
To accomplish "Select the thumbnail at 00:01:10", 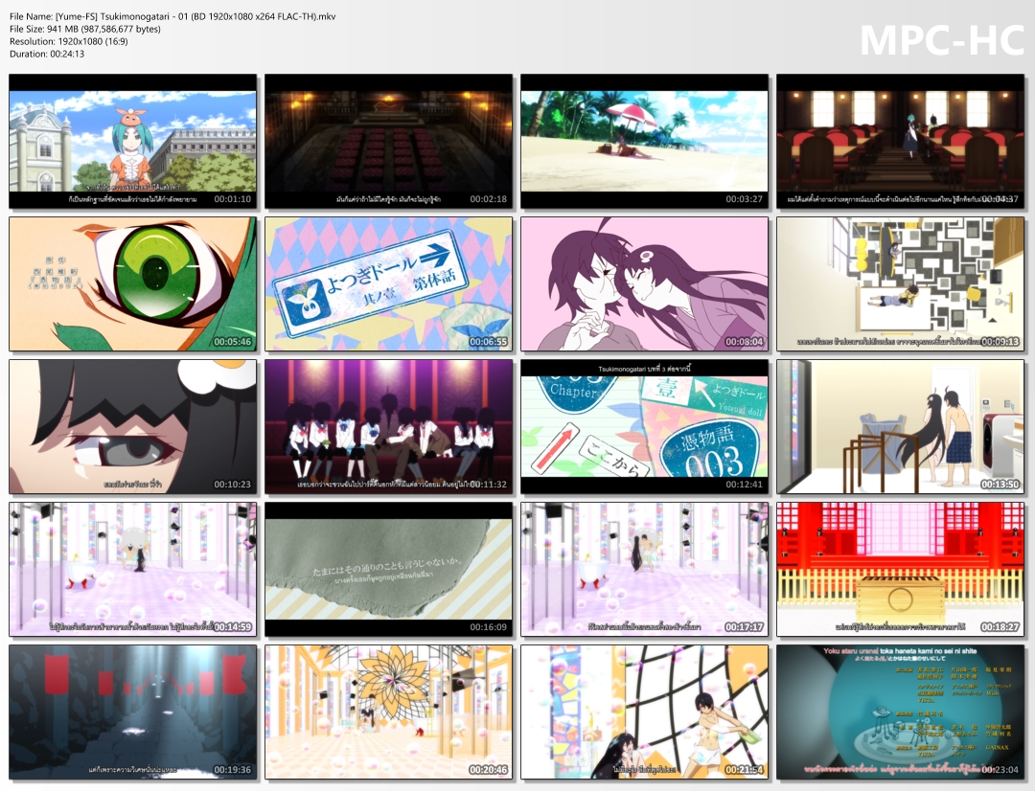I will [132, 141].
